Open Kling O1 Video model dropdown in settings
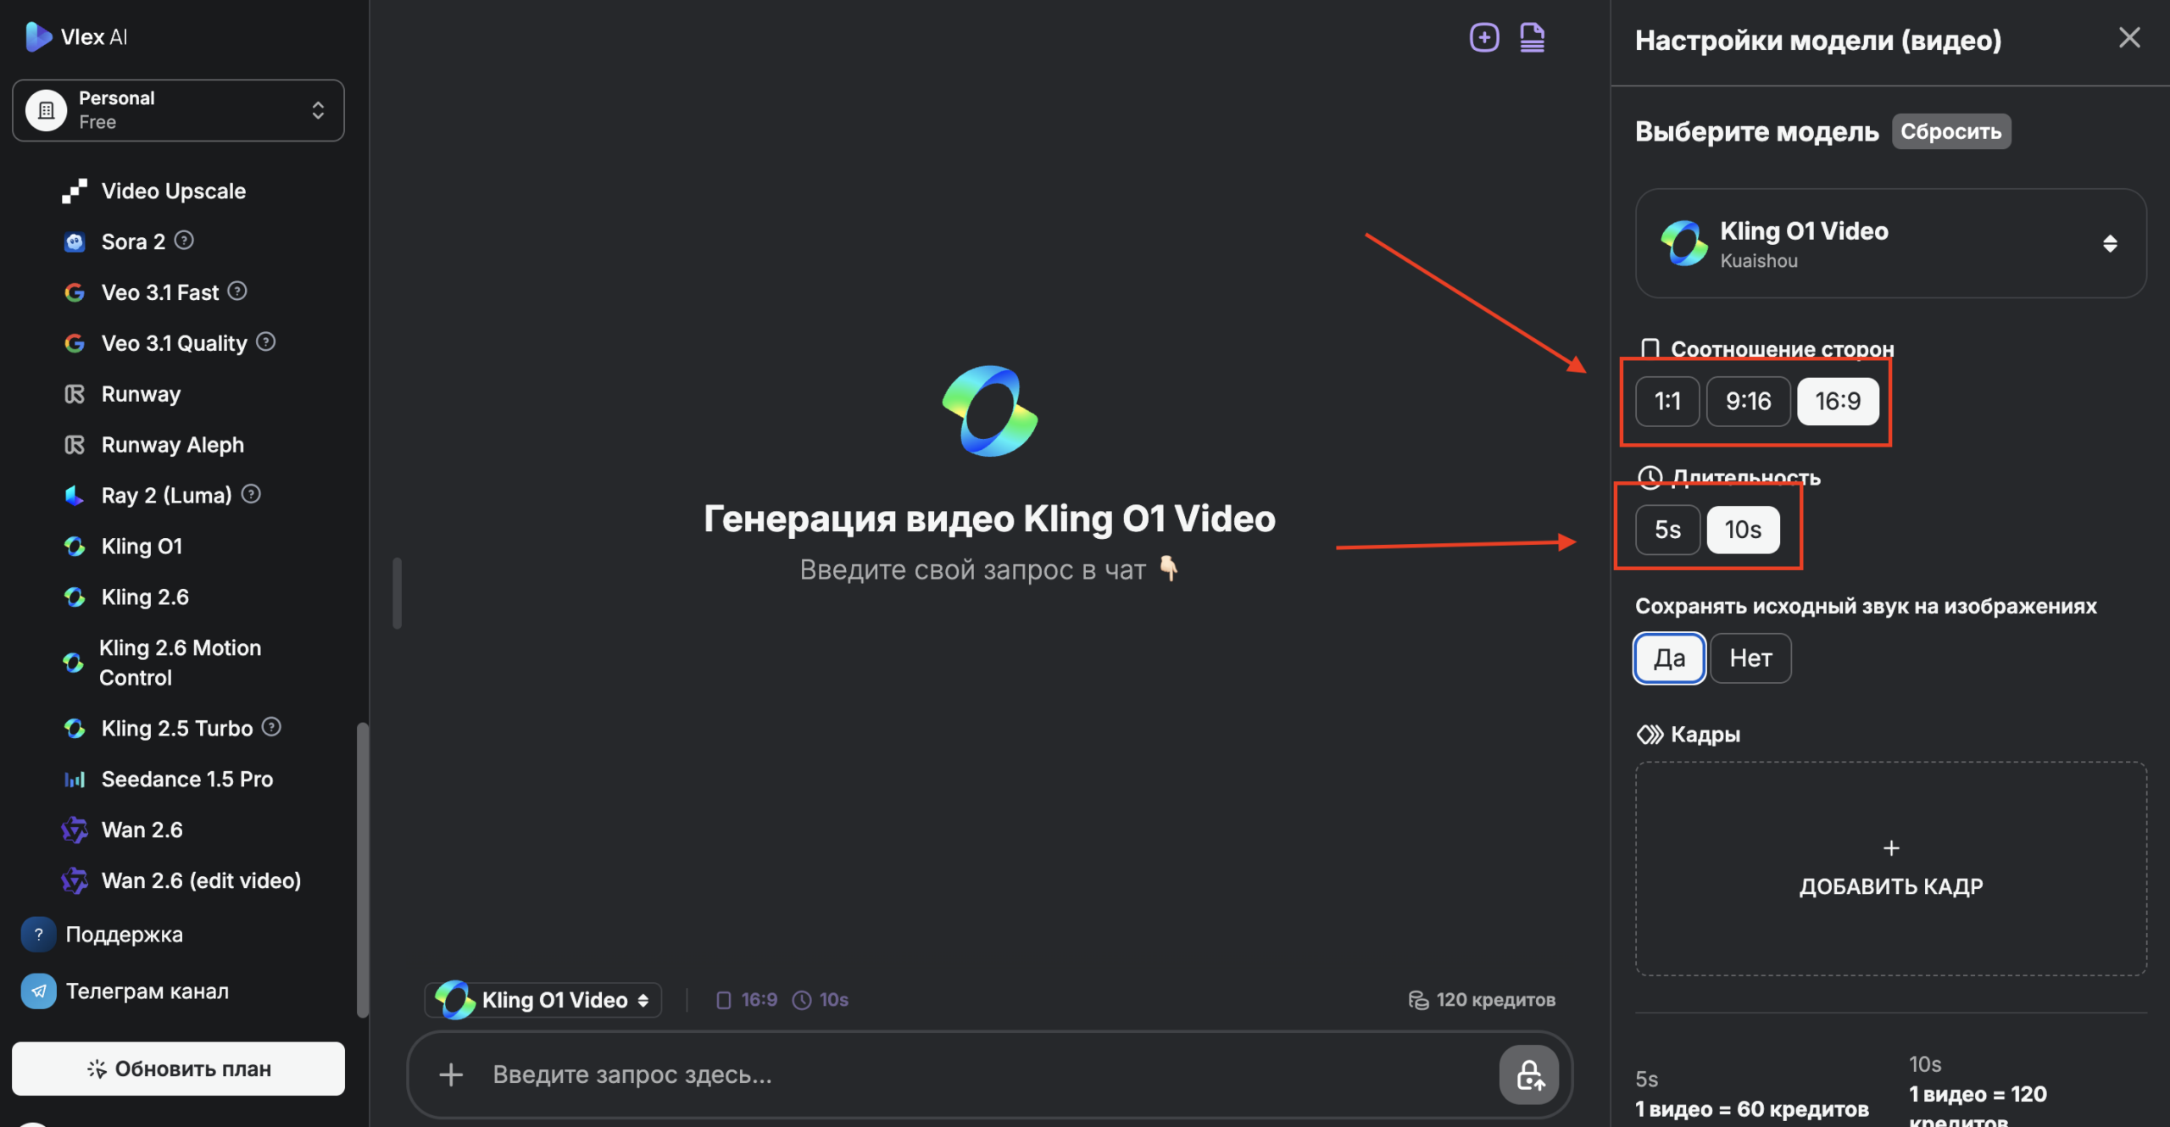This screenshot has height=1127, width=2170. point(1890,244)
